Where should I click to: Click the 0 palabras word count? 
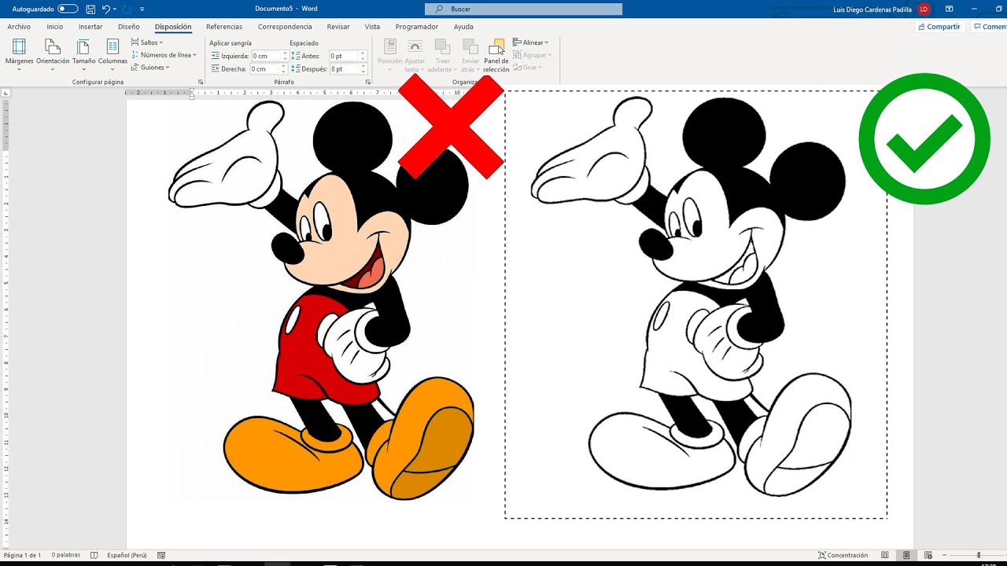(66, 555)
